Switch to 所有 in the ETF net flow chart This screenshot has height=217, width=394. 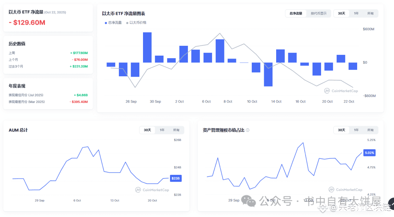[371, 13]
